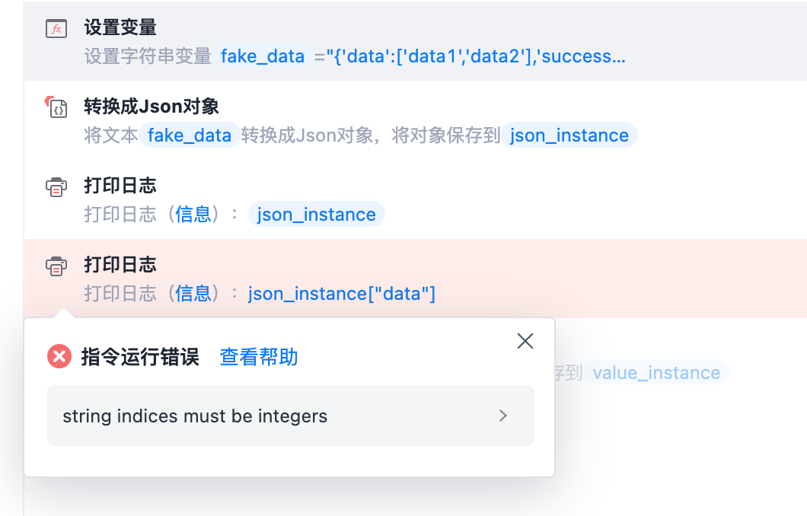Click the string value starting with {'data'
807x516 pixels.
pyautogui.click(x=480, y=56)
